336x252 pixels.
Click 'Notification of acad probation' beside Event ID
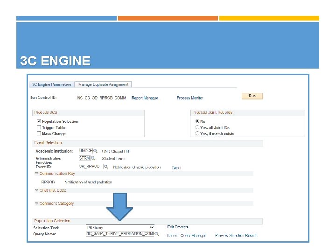(x=137, y=167)
